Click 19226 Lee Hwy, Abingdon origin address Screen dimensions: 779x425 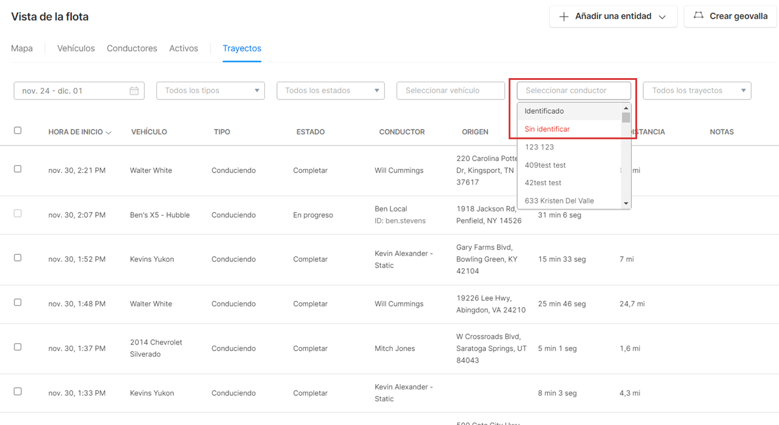pos(491,304)
